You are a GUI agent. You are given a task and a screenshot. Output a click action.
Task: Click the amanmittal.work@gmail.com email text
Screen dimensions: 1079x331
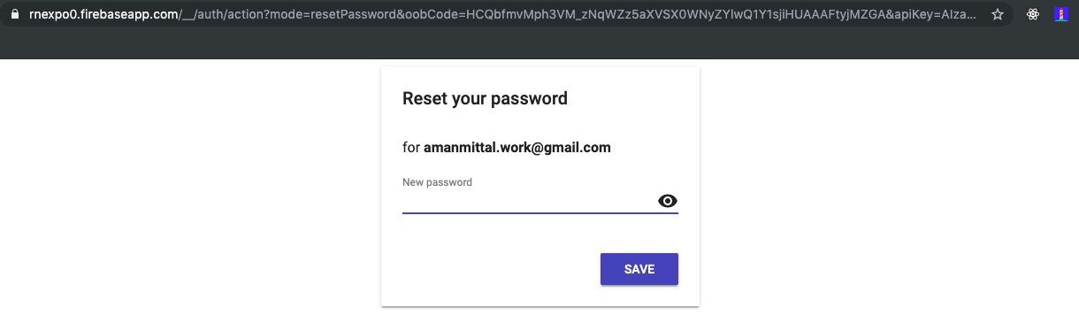(517, 147)
